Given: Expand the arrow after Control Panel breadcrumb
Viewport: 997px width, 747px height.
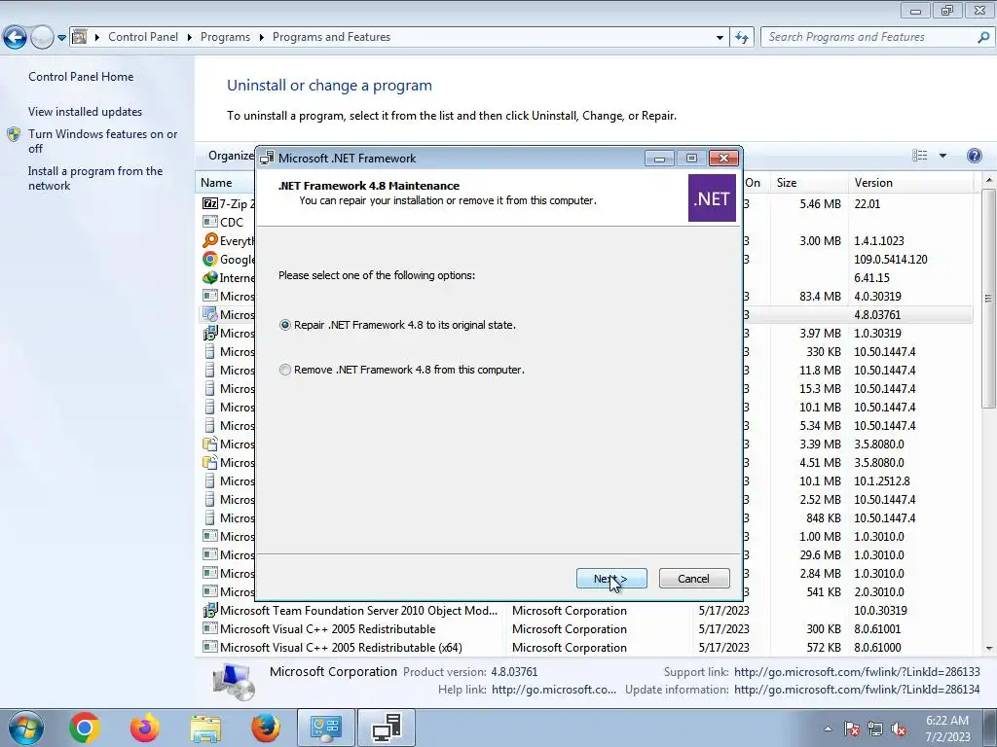Looking at the screenshot, I should 190,38.
